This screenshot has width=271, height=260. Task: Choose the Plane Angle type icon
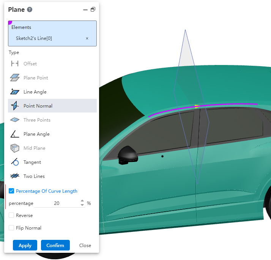[15, 134]
